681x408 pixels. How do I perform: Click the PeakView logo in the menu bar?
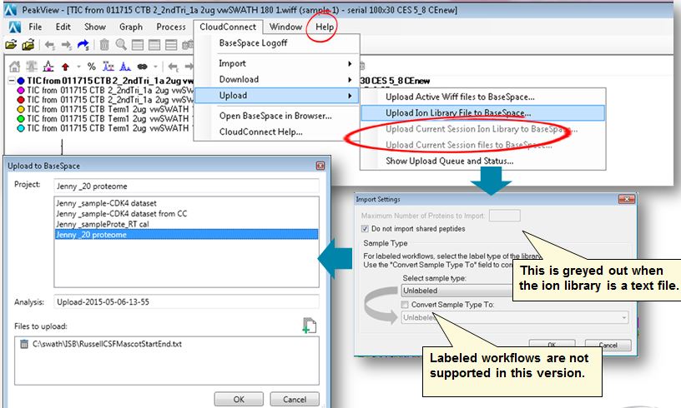pyautogui.click(x=14, y=27)
